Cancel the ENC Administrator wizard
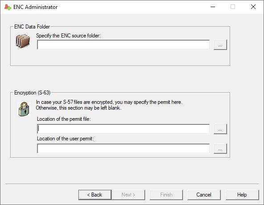The width and height of the screenshot is (264, 205). [x=204, y=195]
